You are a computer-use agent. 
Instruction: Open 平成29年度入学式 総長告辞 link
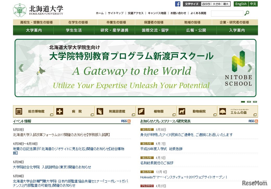[x=161, y=149]
